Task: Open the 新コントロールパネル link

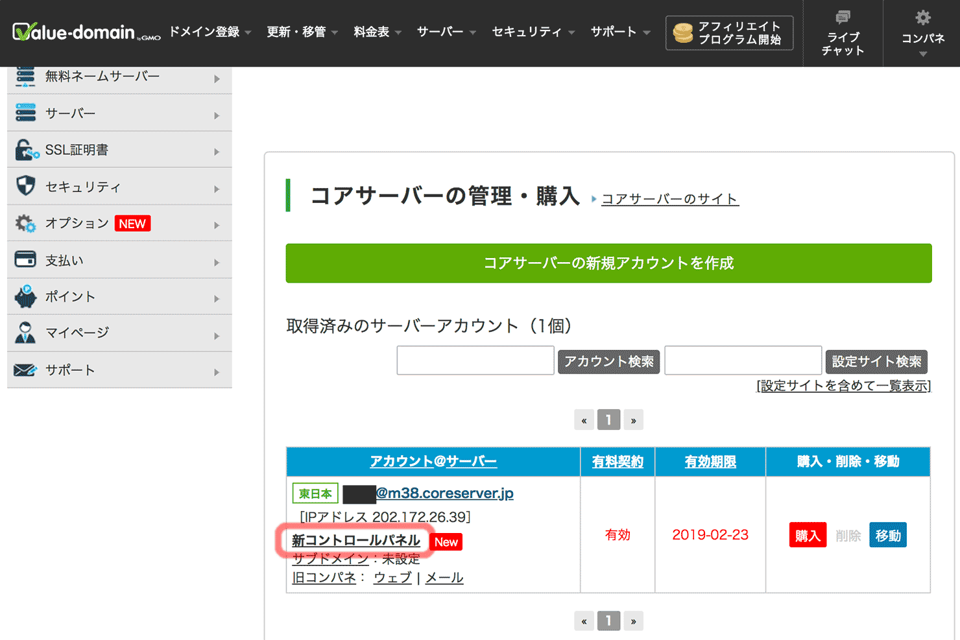Action: (356, 541)
